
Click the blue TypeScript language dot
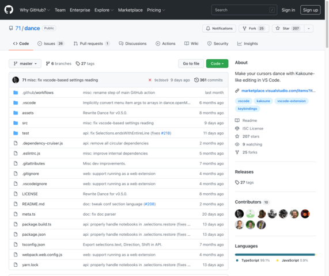pos(237,260)
